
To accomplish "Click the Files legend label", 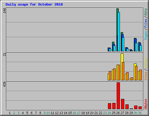I will click(x=146, y=23).
